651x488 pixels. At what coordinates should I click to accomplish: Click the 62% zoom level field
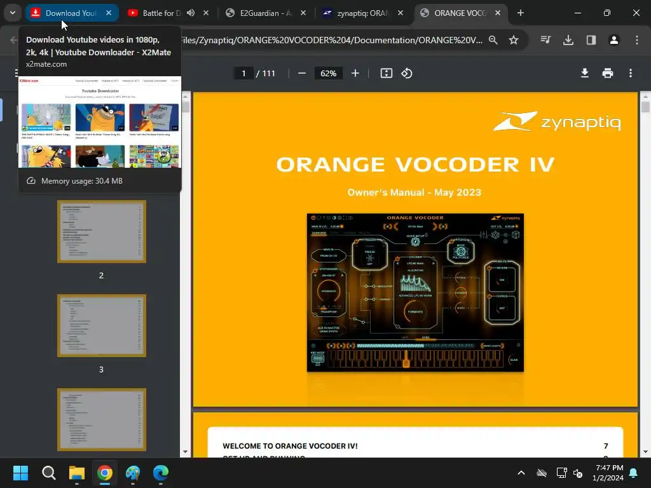click(329, 74)
